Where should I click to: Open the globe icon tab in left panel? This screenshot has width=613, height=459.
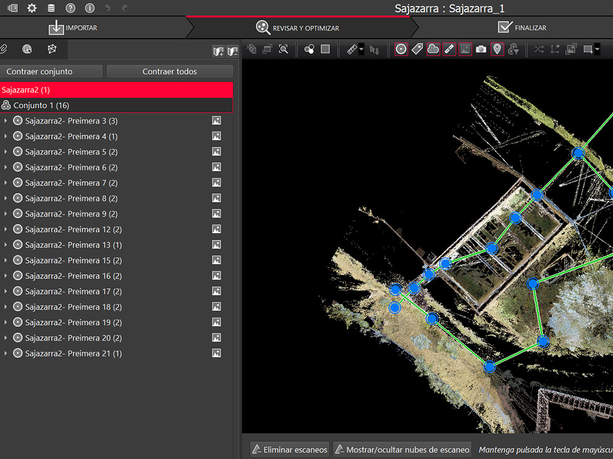(27, 49)
